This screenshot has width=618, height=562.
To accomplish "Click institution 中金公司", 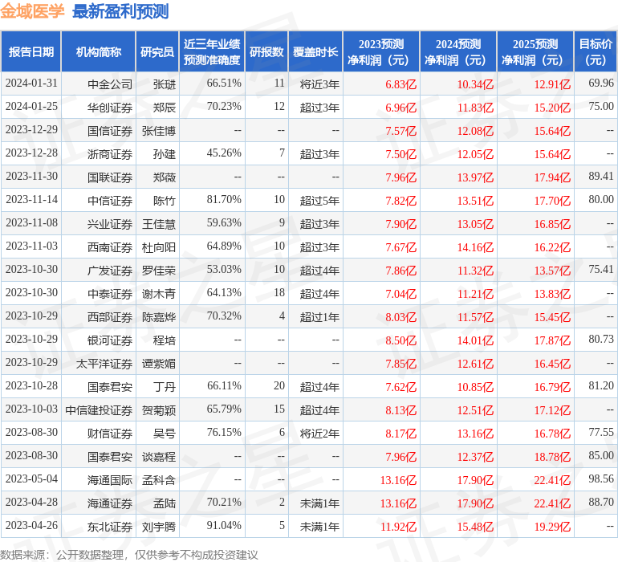I will click(110, 84).
